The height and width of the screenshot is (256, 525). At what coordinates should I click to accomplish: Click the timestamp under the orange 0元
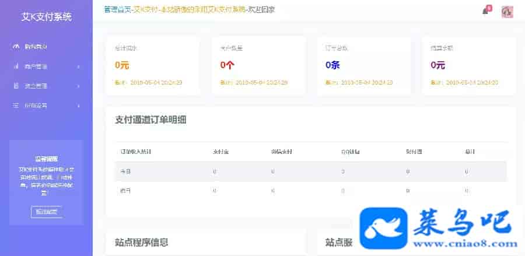148,82
